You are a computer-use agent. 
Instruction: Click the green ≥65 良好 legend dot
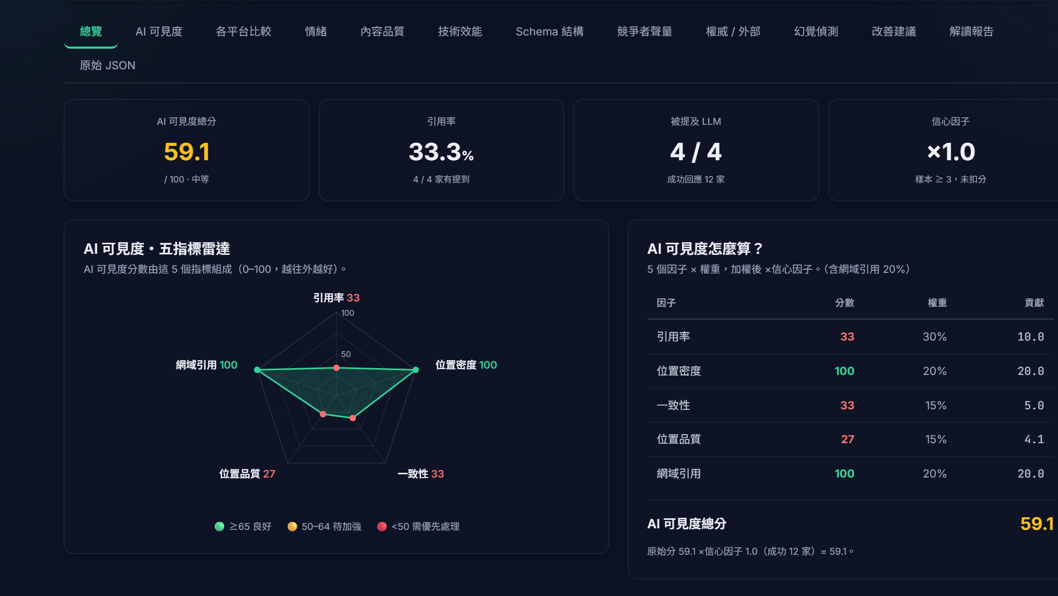pos(220,527)
